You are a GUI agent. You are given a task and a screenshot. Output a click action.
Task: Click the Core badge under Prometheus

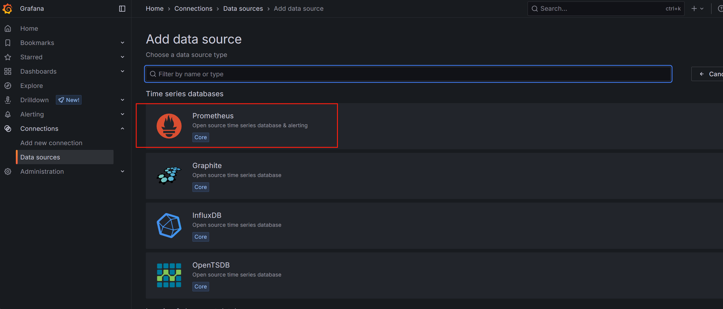(201, 137)
